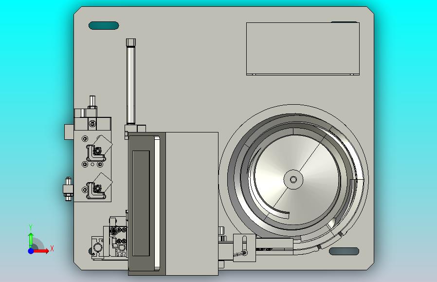Select the center hub of the bowl feeder
This screenshot has height=282, width=437.
(x=293, y=180)
